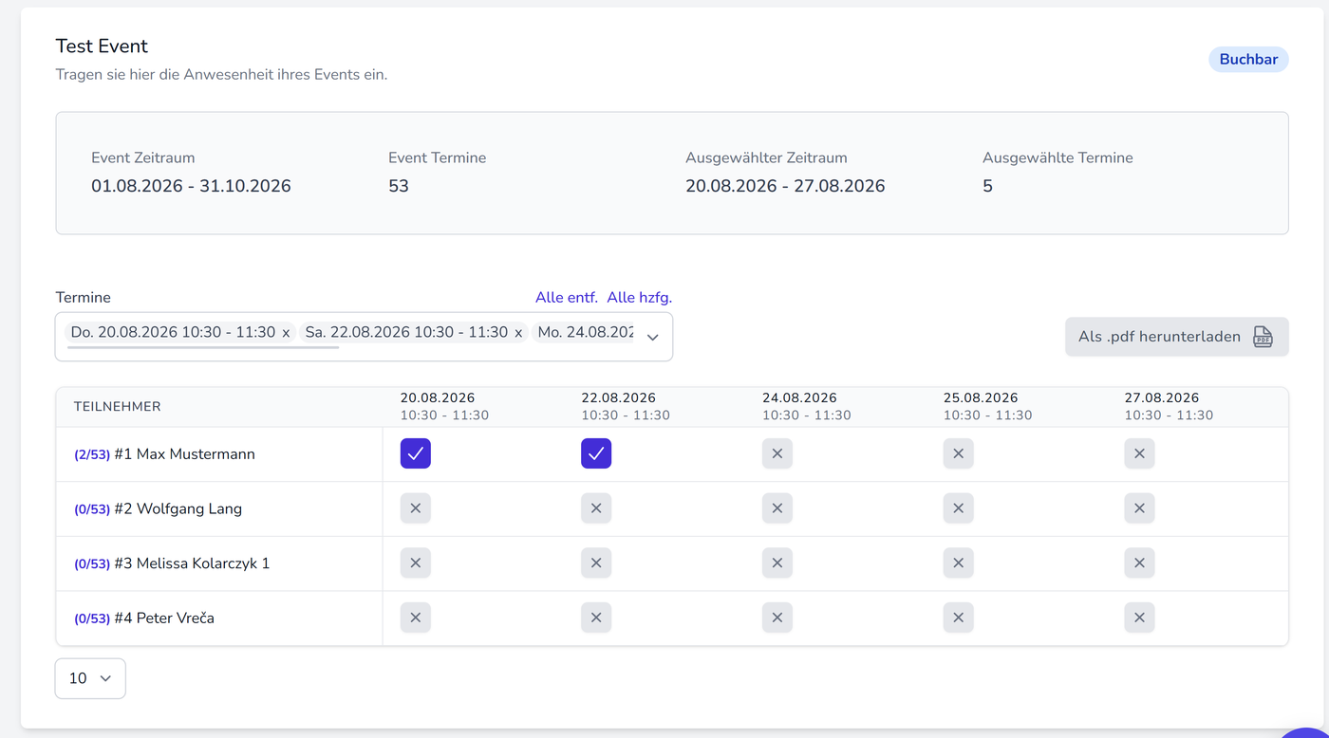This screenshot has height=738, width=1329.
Task: Mark Peter Vreča present on 27.08.2026
Action: [1140, 618]
